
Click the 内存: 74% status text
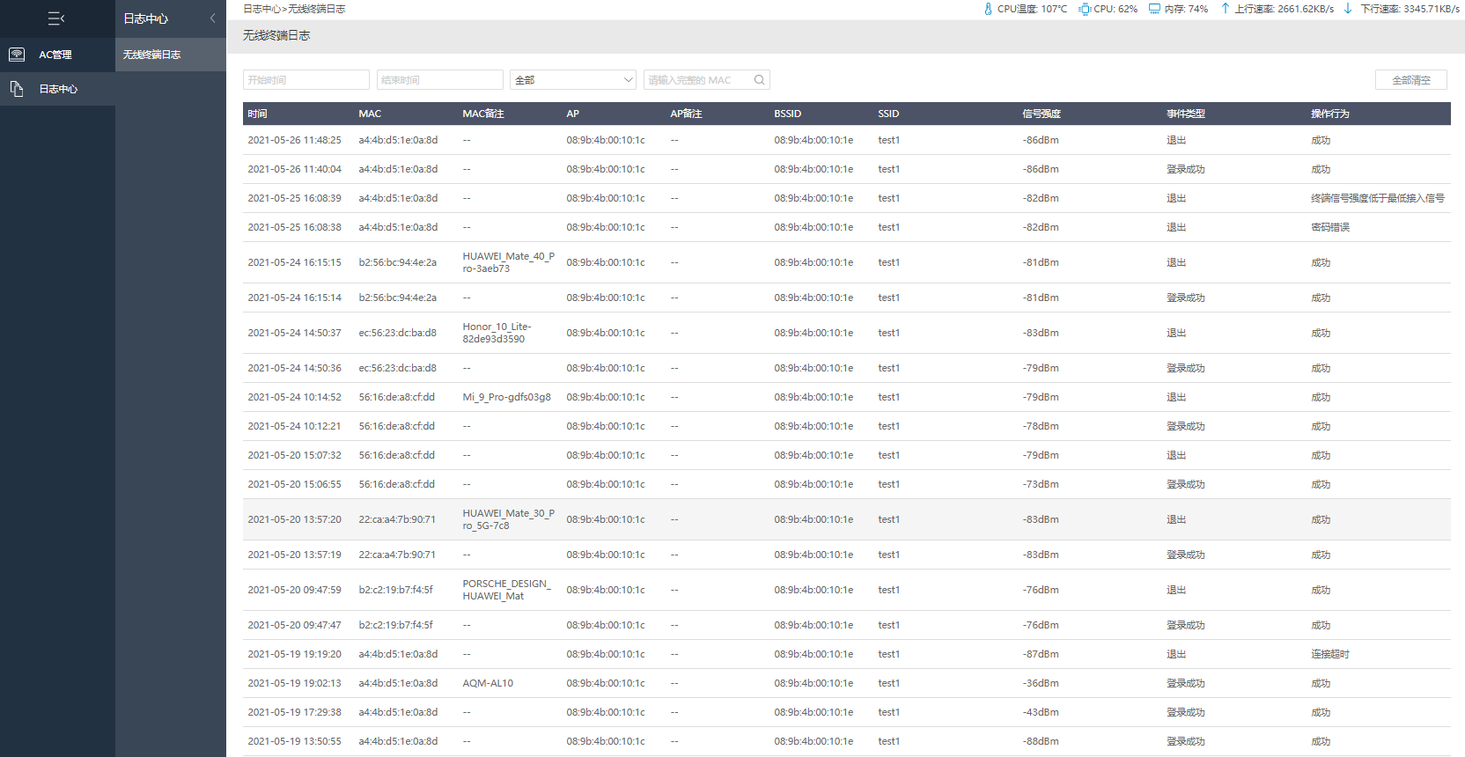coord(1186,9)
